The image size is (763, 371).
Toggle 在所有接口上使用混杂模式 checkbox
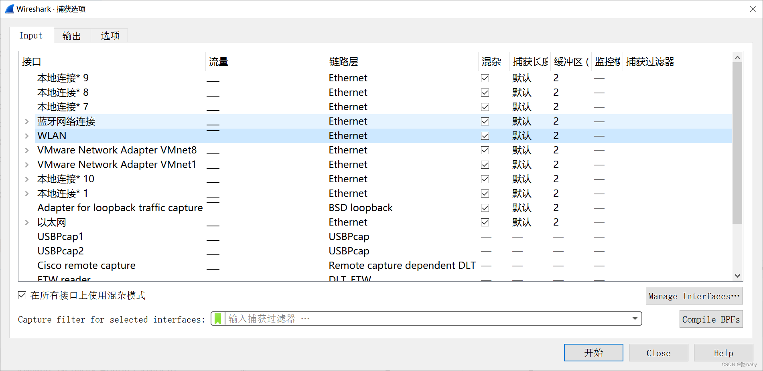tap(22, 296)
